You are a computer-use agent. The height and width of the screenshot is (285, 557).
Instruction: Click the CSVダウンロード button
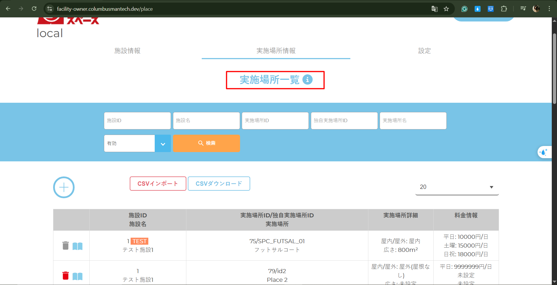(219, 184)
